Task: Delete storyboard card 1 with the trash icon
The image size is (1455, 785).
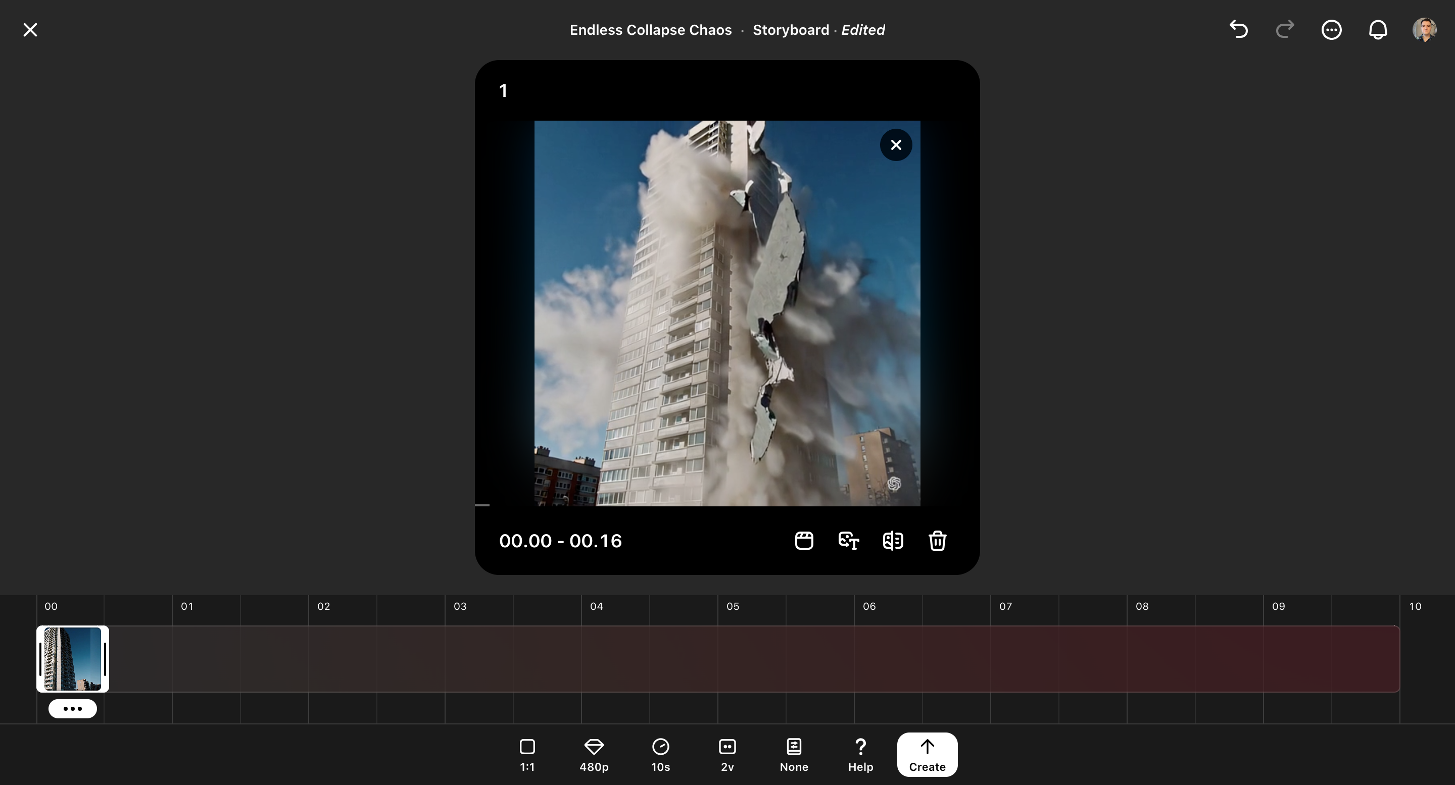Action: point(938,541)
